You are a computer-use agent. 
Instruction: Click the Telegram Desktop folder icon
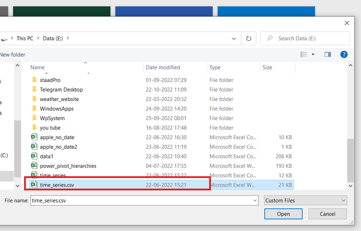(34, 89)
